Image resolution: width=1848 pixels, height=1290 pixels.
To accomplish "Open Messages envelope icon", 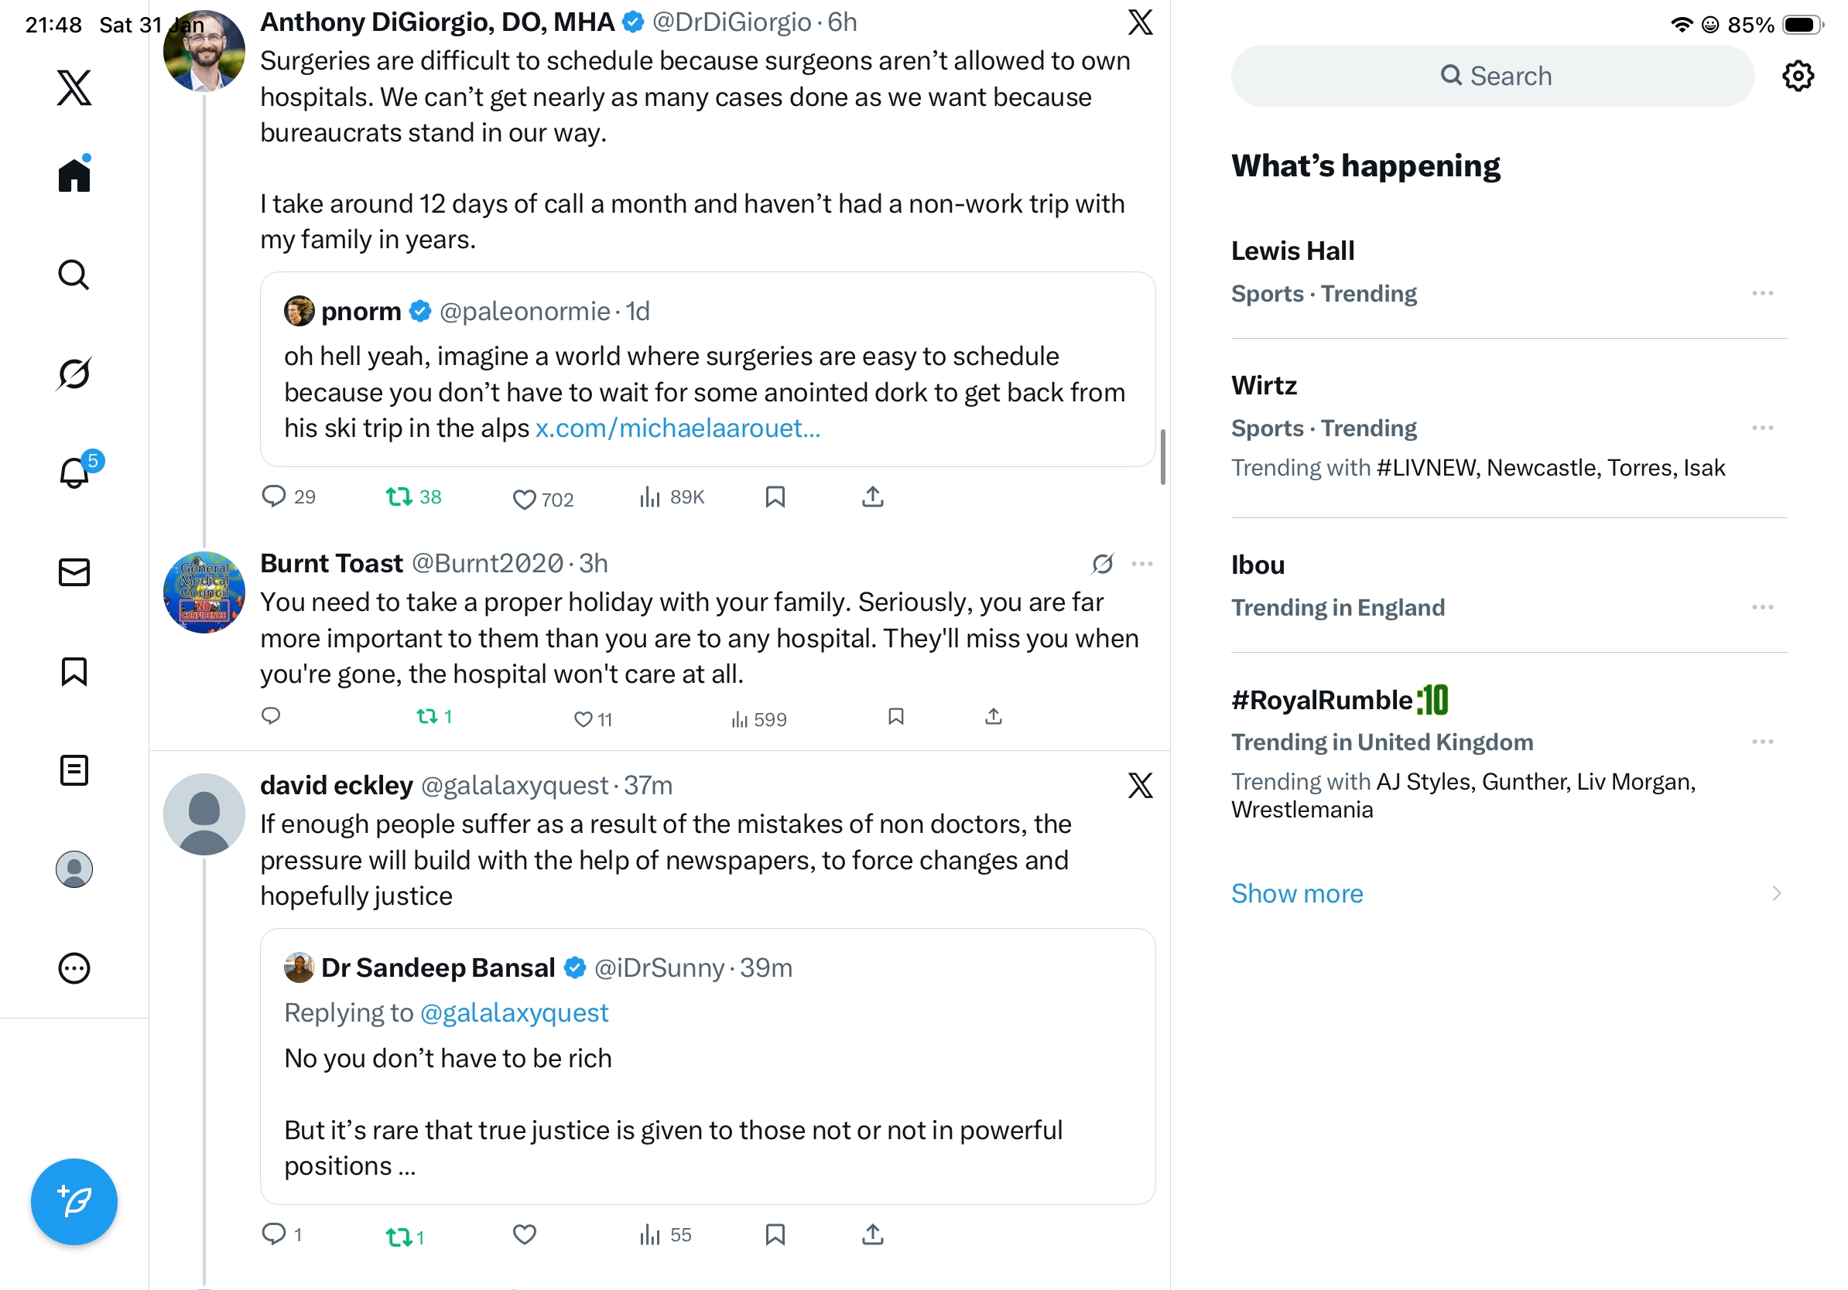I will 74,572.
